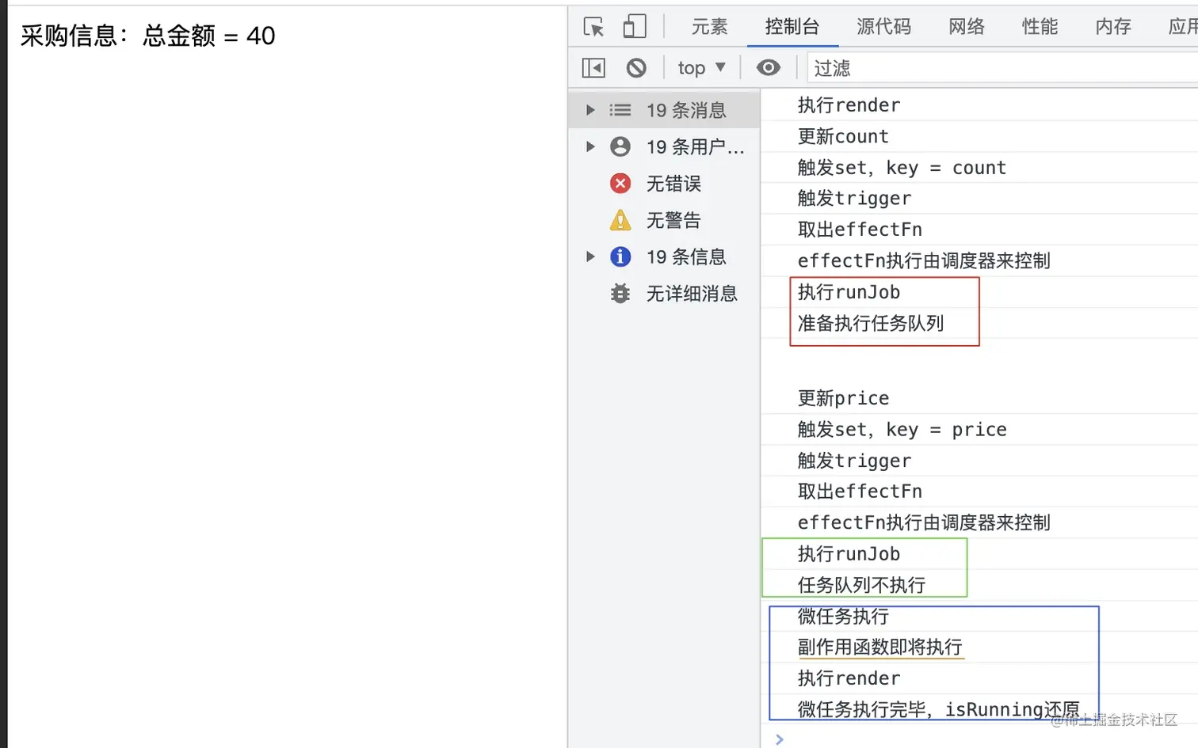
Task: Open the 内存 tab
Action: (x=1113, y=27)
